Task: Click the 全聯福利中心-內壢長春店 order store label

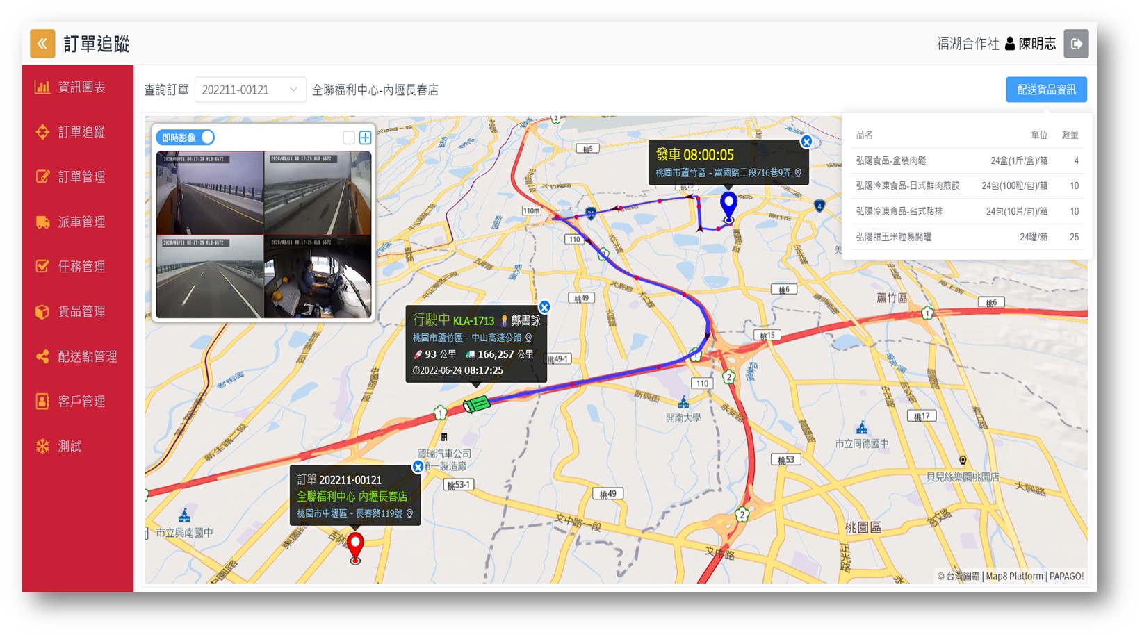Action: tap(375, 90)
